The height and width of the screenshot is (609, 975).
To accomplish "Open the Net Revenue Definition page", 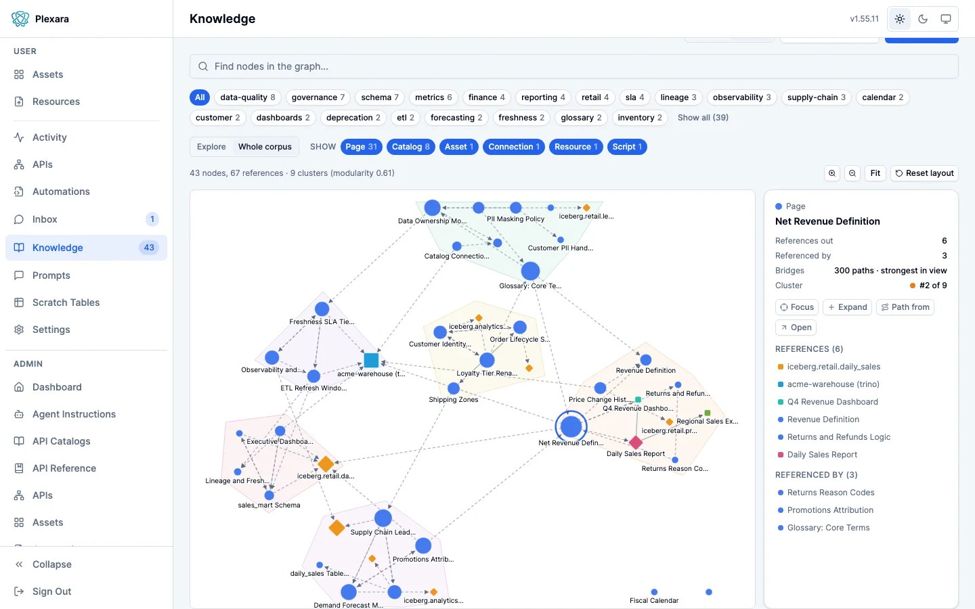I will (796, 328).
